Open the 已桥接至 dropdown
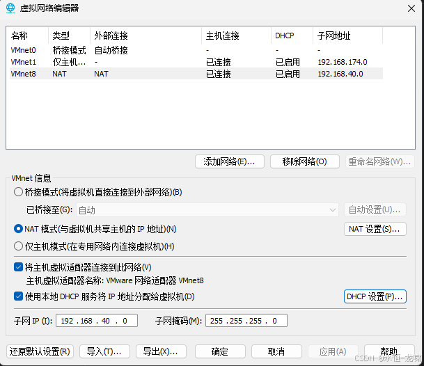This screenshot has width=424, height=366. pyautogui.click(x=207, y=210)
